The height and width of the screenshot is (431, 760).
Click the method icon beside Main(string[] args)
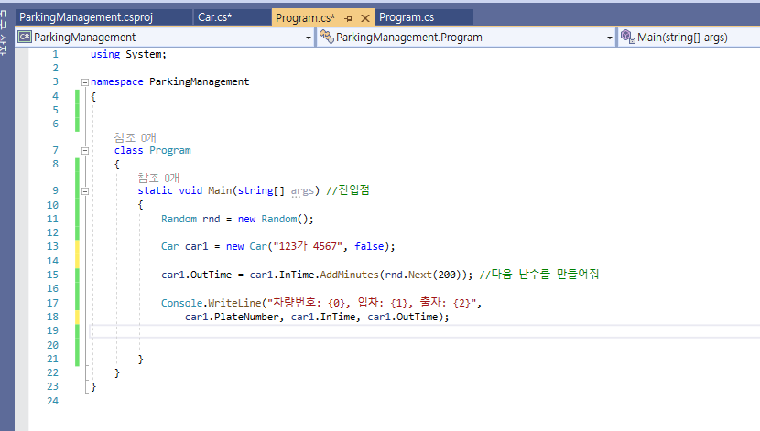628,37
